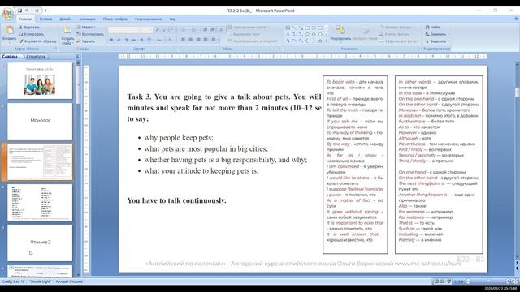Viewport: 520px width, 292px height.
Task: Open the Главная ribbon tab
Action: click(25, 19)
